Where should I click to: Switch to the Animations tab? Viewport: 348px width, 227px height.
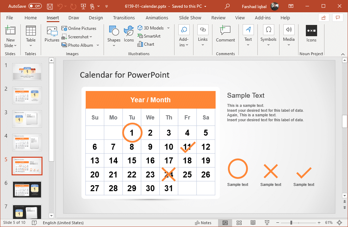click(157, 18)
